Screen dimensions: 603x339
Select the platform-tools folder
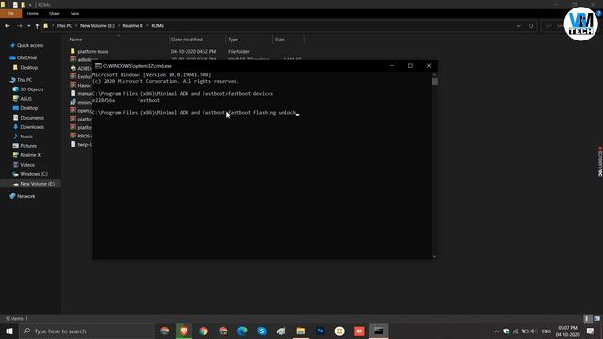(x=93, y=51)
